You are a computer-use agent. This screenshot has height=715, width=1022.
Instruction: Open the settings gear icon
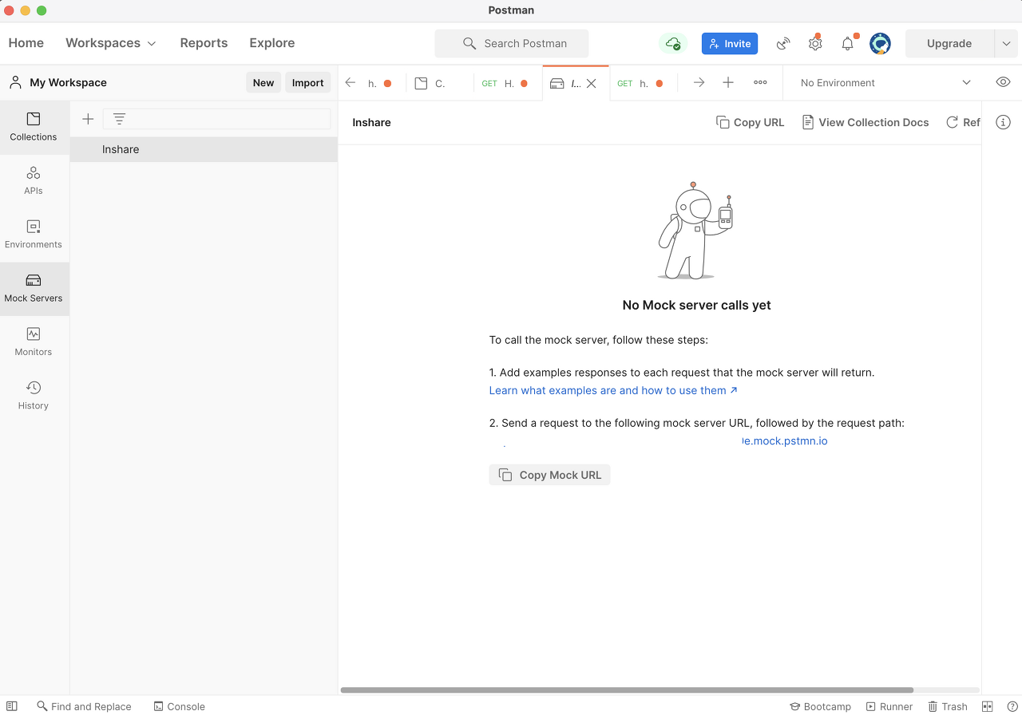815,43
